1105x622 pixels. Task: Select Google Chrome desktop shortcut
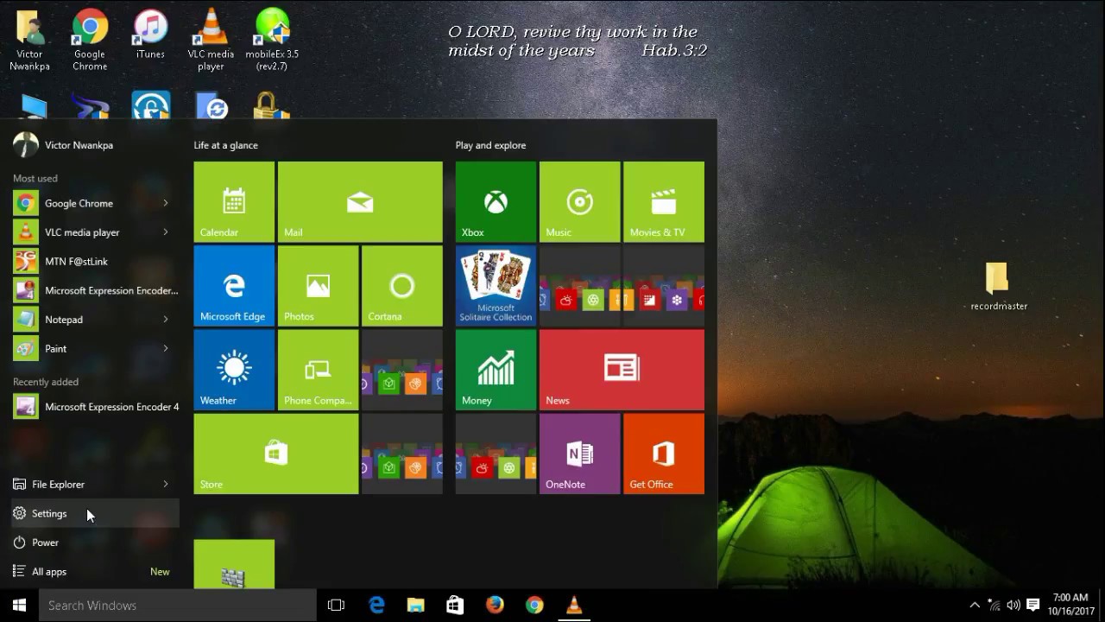90,40
